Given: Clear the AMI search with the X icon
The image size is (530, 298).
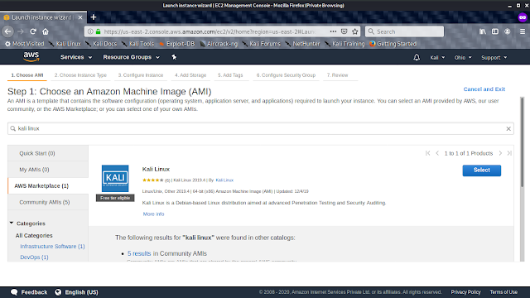Looking at the screenshot, I should click(x=508, y=129).
